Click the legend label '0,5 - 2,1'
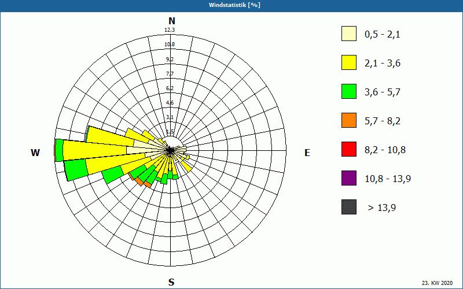The width and height of the screenshot is (463, 289). coord(383,35)
